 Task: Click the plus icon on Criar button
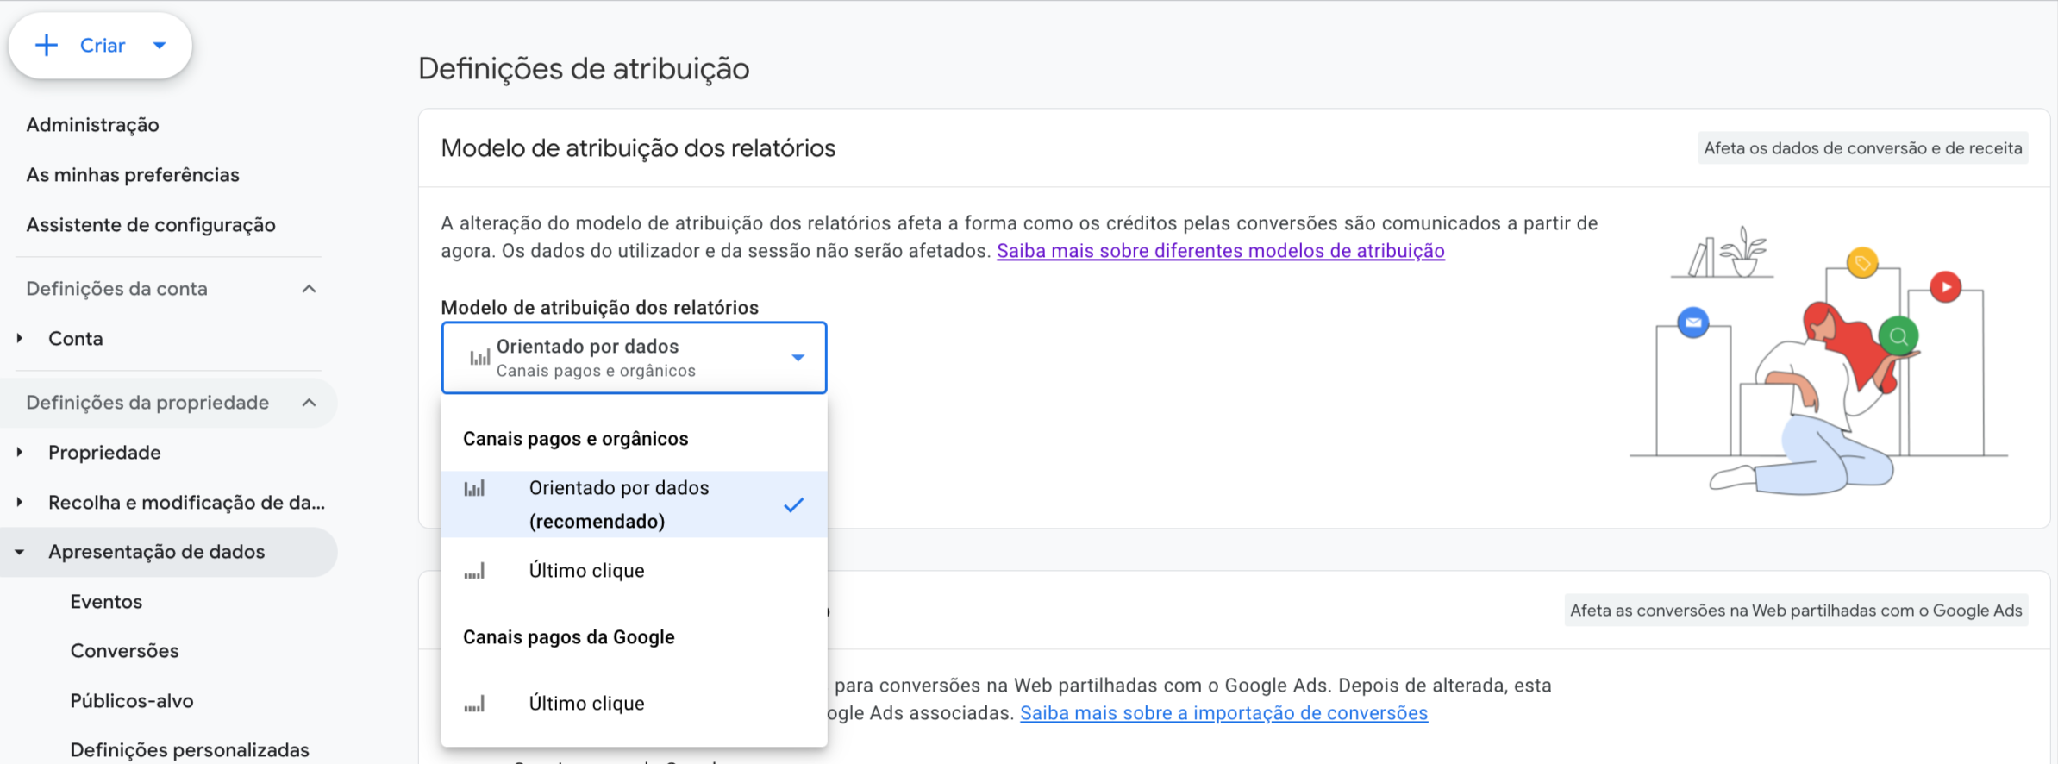[x=47, y=45]
